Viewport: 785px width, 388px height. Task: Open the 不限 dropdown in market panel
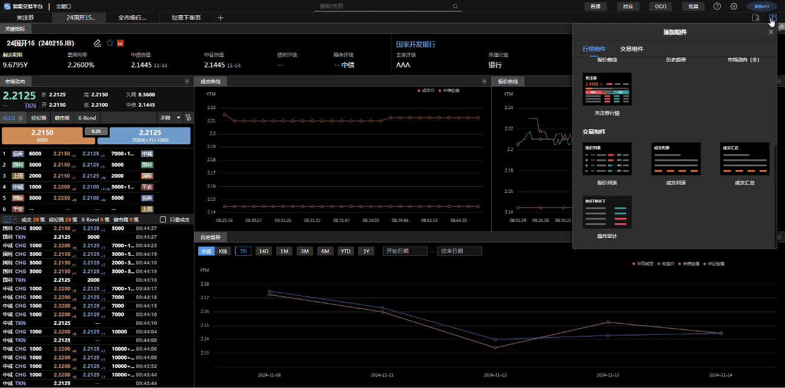tap(170, 118)
